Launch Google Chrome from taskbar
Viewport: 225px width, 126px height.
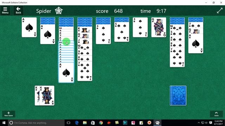point(101,123)
